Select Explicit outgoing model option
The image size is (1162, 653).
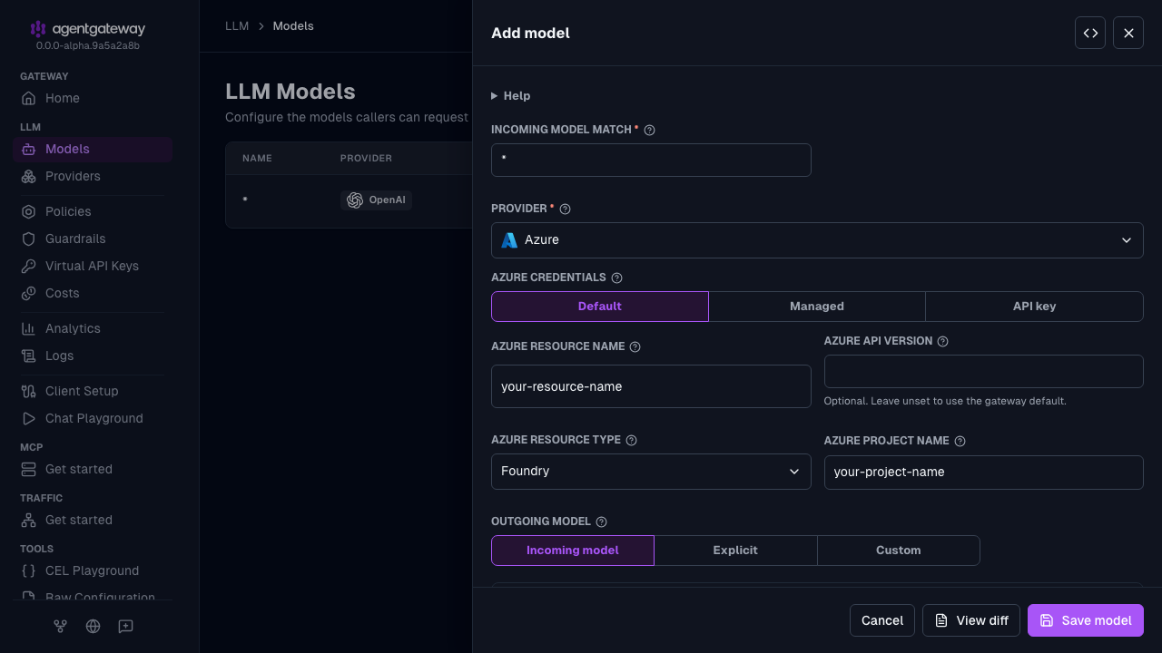tap(735, 551)
